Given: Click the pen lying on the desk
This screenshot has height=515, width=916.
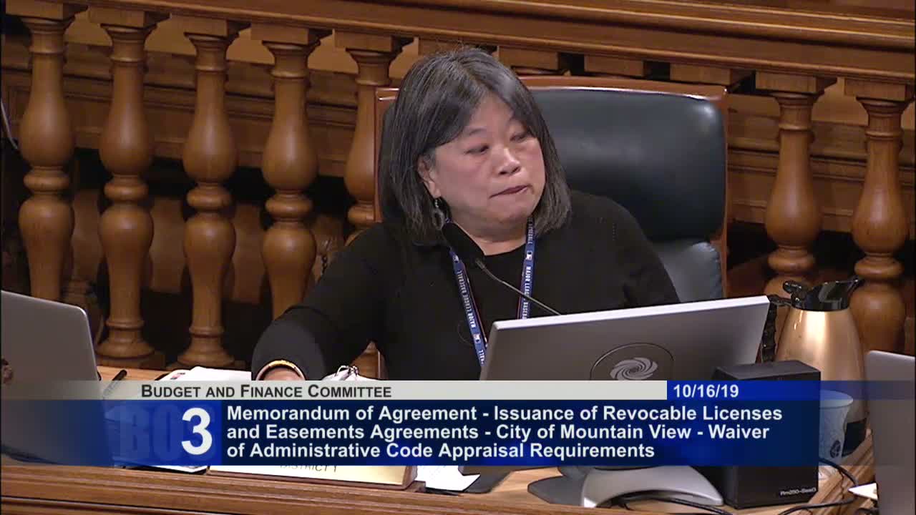Looking at the screenshot, I should tap(114, 381).
